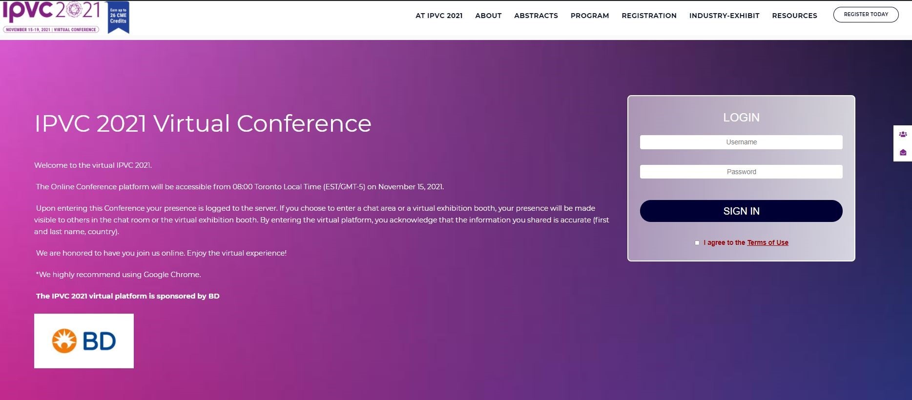Open the IPVC 2021 logo home link

coord(51,17)
